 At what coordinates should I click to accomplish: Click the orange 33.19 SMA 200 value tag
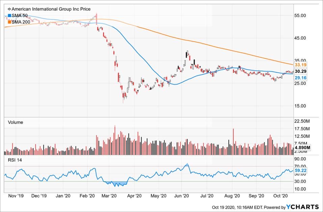click(300, 65)
